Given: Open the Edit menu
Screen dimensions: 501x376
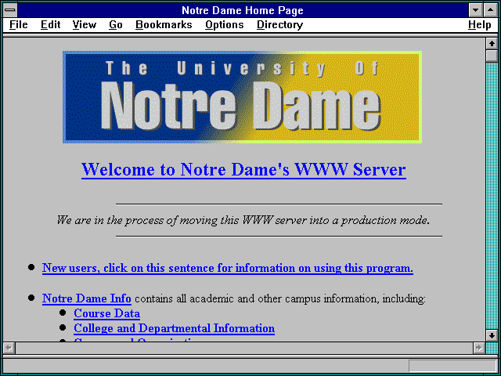Looking at the screenshot, I should pos(50,25).
